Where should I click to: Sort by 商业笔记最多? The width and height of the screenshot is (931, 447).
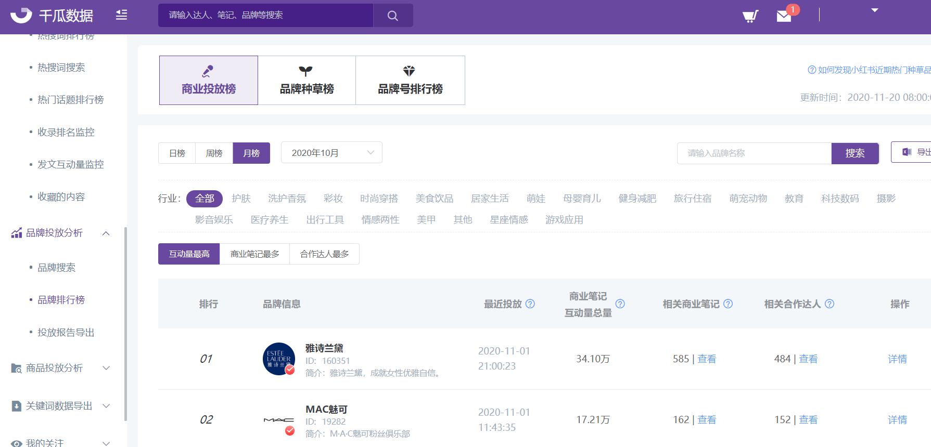pos(254,254)
